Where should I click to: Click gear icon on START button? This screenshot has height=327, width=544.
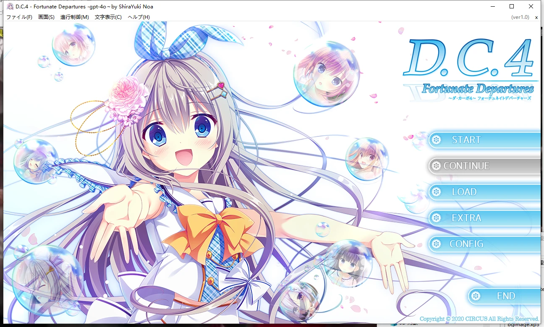pos(437,140)
